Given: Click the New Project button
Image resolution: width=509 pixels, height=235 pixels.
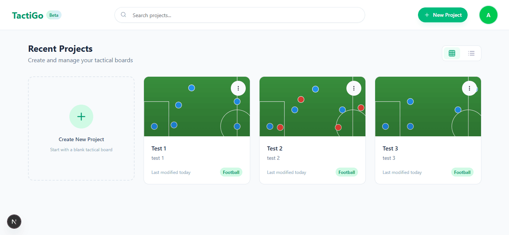Looking at the screenshot, I should [443, 15].
